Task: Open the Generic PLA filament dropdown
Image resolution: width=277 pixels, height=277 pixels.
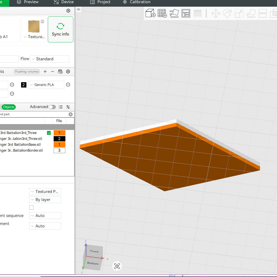Action: 46,85
